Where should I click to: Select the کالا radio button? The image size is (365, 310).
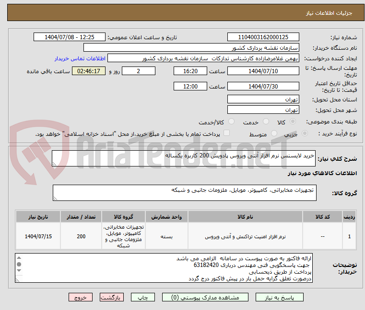[x=293, y=122]
